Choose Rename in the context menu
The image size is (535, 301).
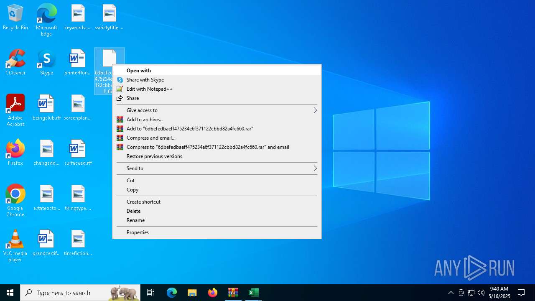point(217,220)
